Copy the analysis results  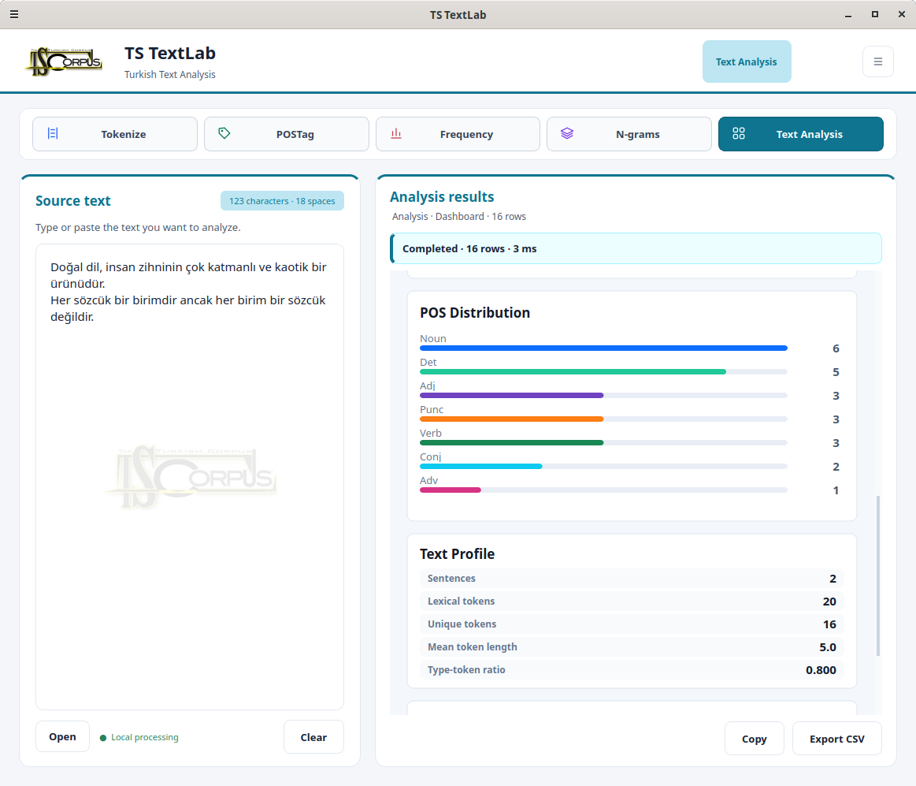tap(755, 739)
